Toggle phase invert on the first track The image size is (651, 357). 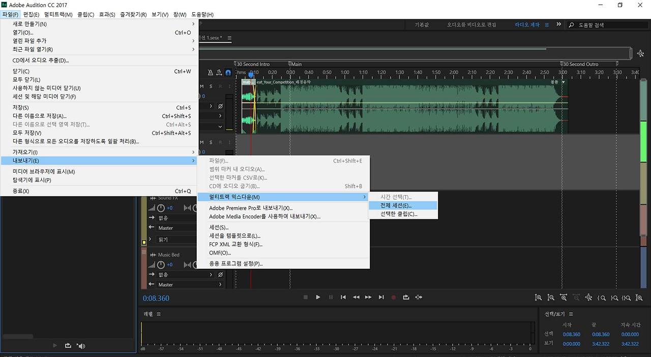tap(220, 106)
